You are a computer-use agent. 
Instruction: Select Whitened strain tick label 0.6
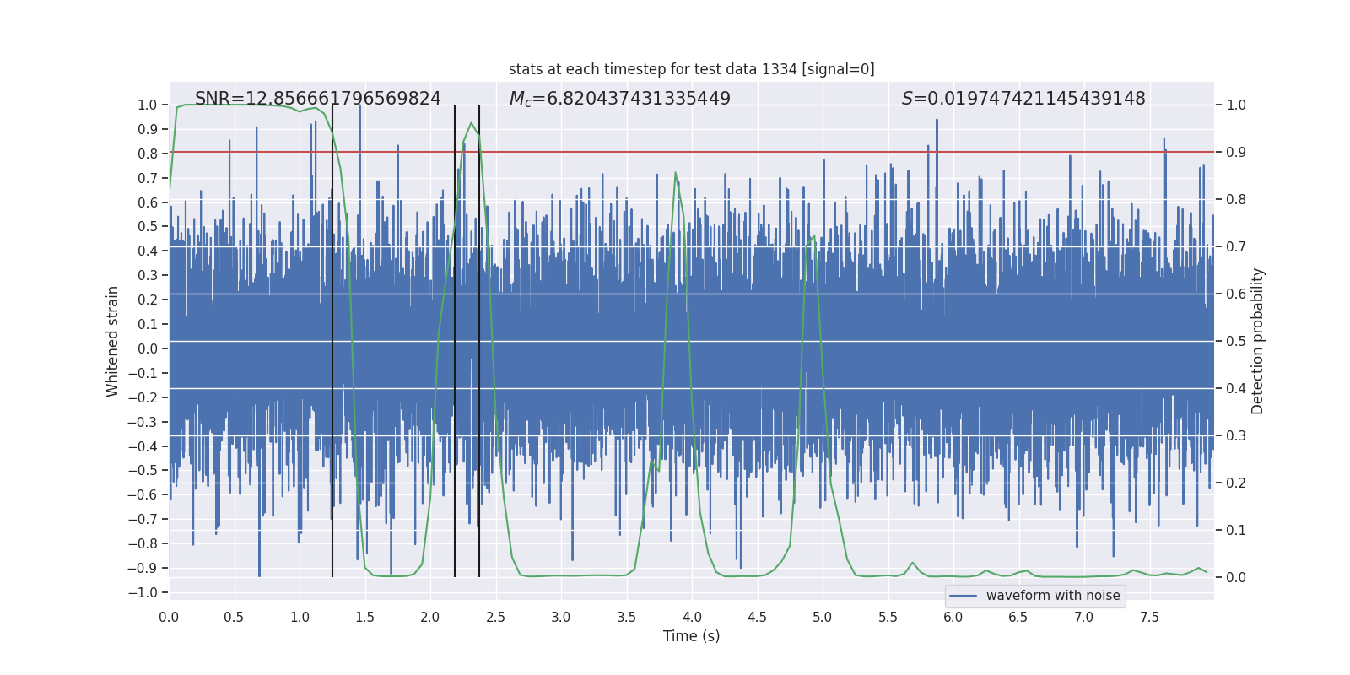(x=148, y=202)
